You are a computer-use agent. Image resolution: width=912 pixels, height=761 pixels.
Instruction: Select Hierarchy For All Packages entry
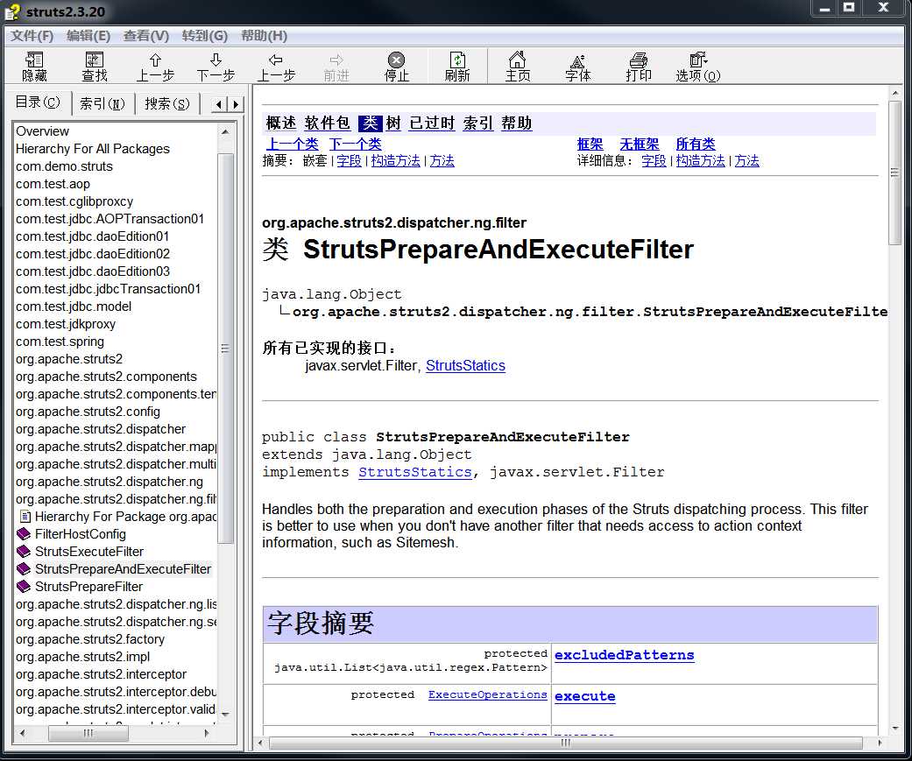click(x=93, y=148)
